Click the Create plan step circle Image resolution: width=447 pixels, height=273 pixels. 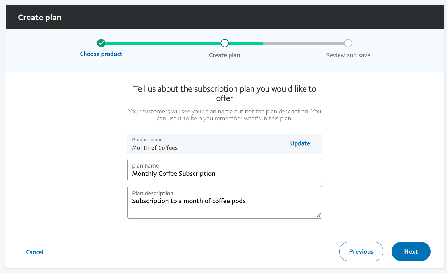pyautogui.click(x=225, y=43)
